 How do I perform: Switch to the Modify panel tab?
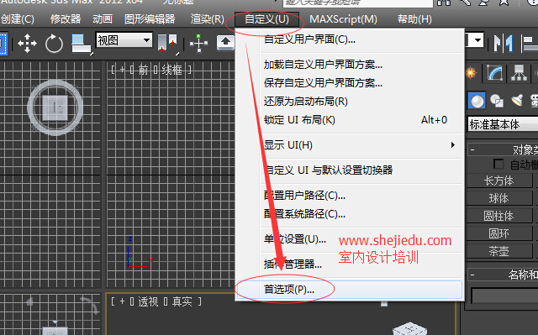494,73
